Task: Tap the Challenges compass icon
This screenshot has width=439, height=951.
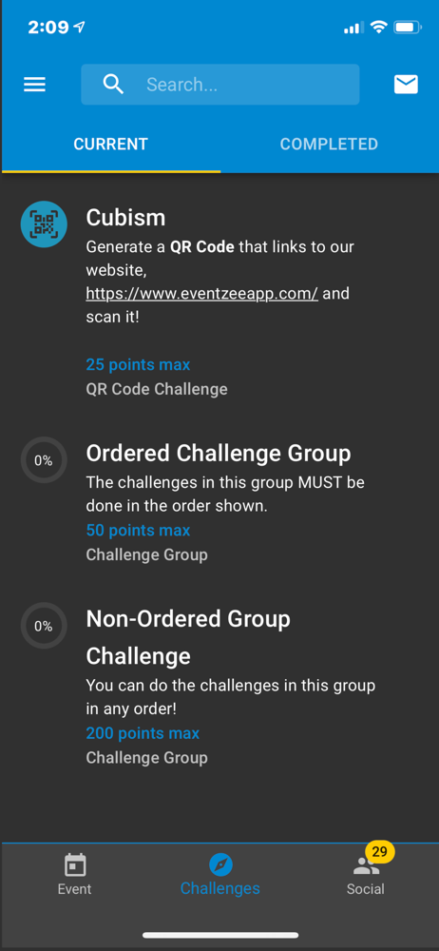Action: coord(220,864)
